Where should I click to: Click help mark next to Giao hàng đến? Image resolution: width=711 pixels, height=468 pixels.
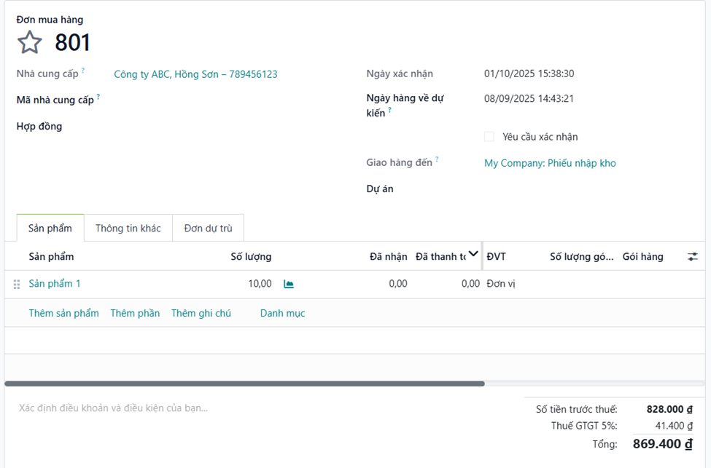[x=438, y=159]
